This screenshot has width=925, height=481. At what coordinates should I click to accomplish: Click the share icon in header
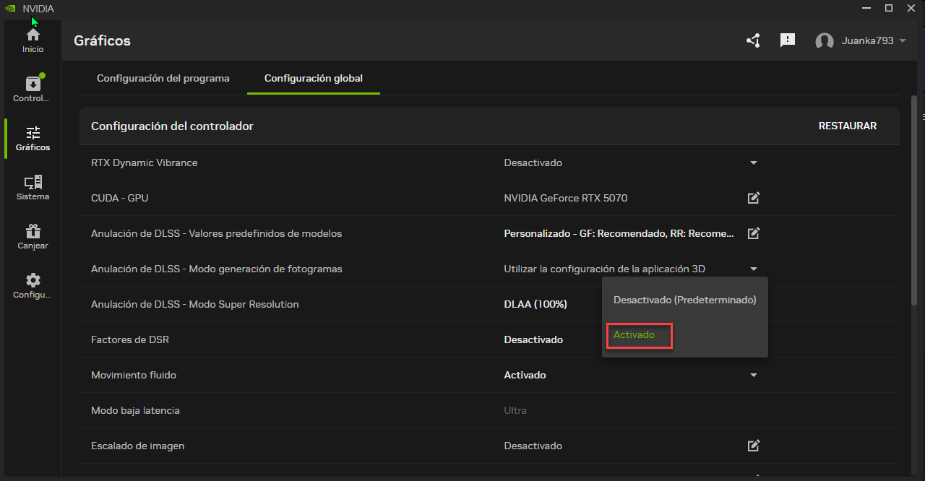753,40
